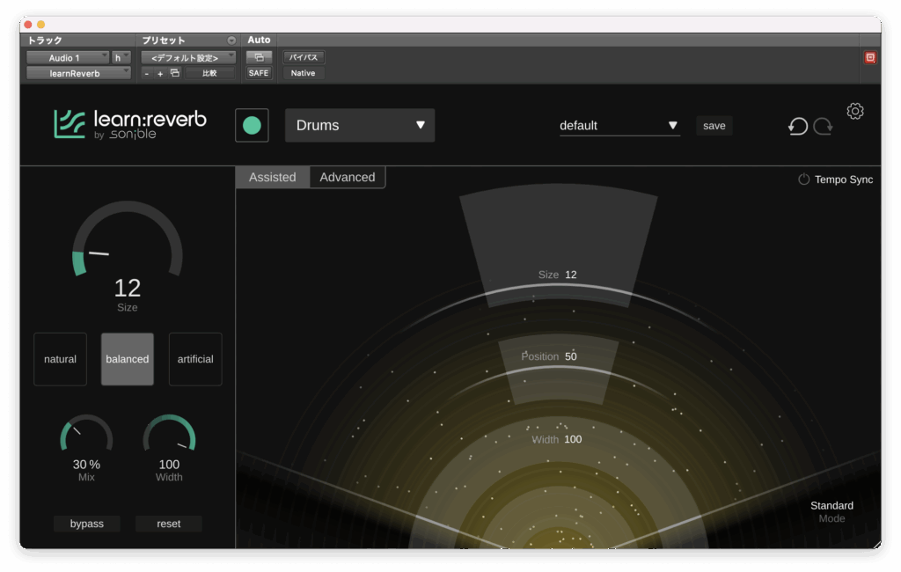Open the insert slot h dropdown
The width and height of the screenshot is (901, 572).
pos(121,57)
